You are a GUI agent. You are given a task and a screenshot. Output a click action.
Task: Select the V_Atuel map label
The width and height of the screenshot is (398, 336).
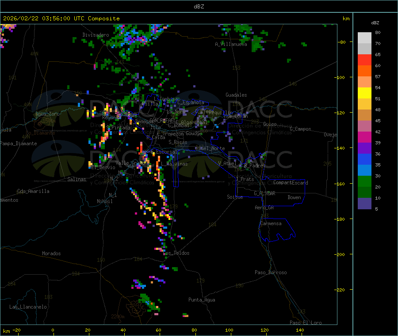(227, 163)
